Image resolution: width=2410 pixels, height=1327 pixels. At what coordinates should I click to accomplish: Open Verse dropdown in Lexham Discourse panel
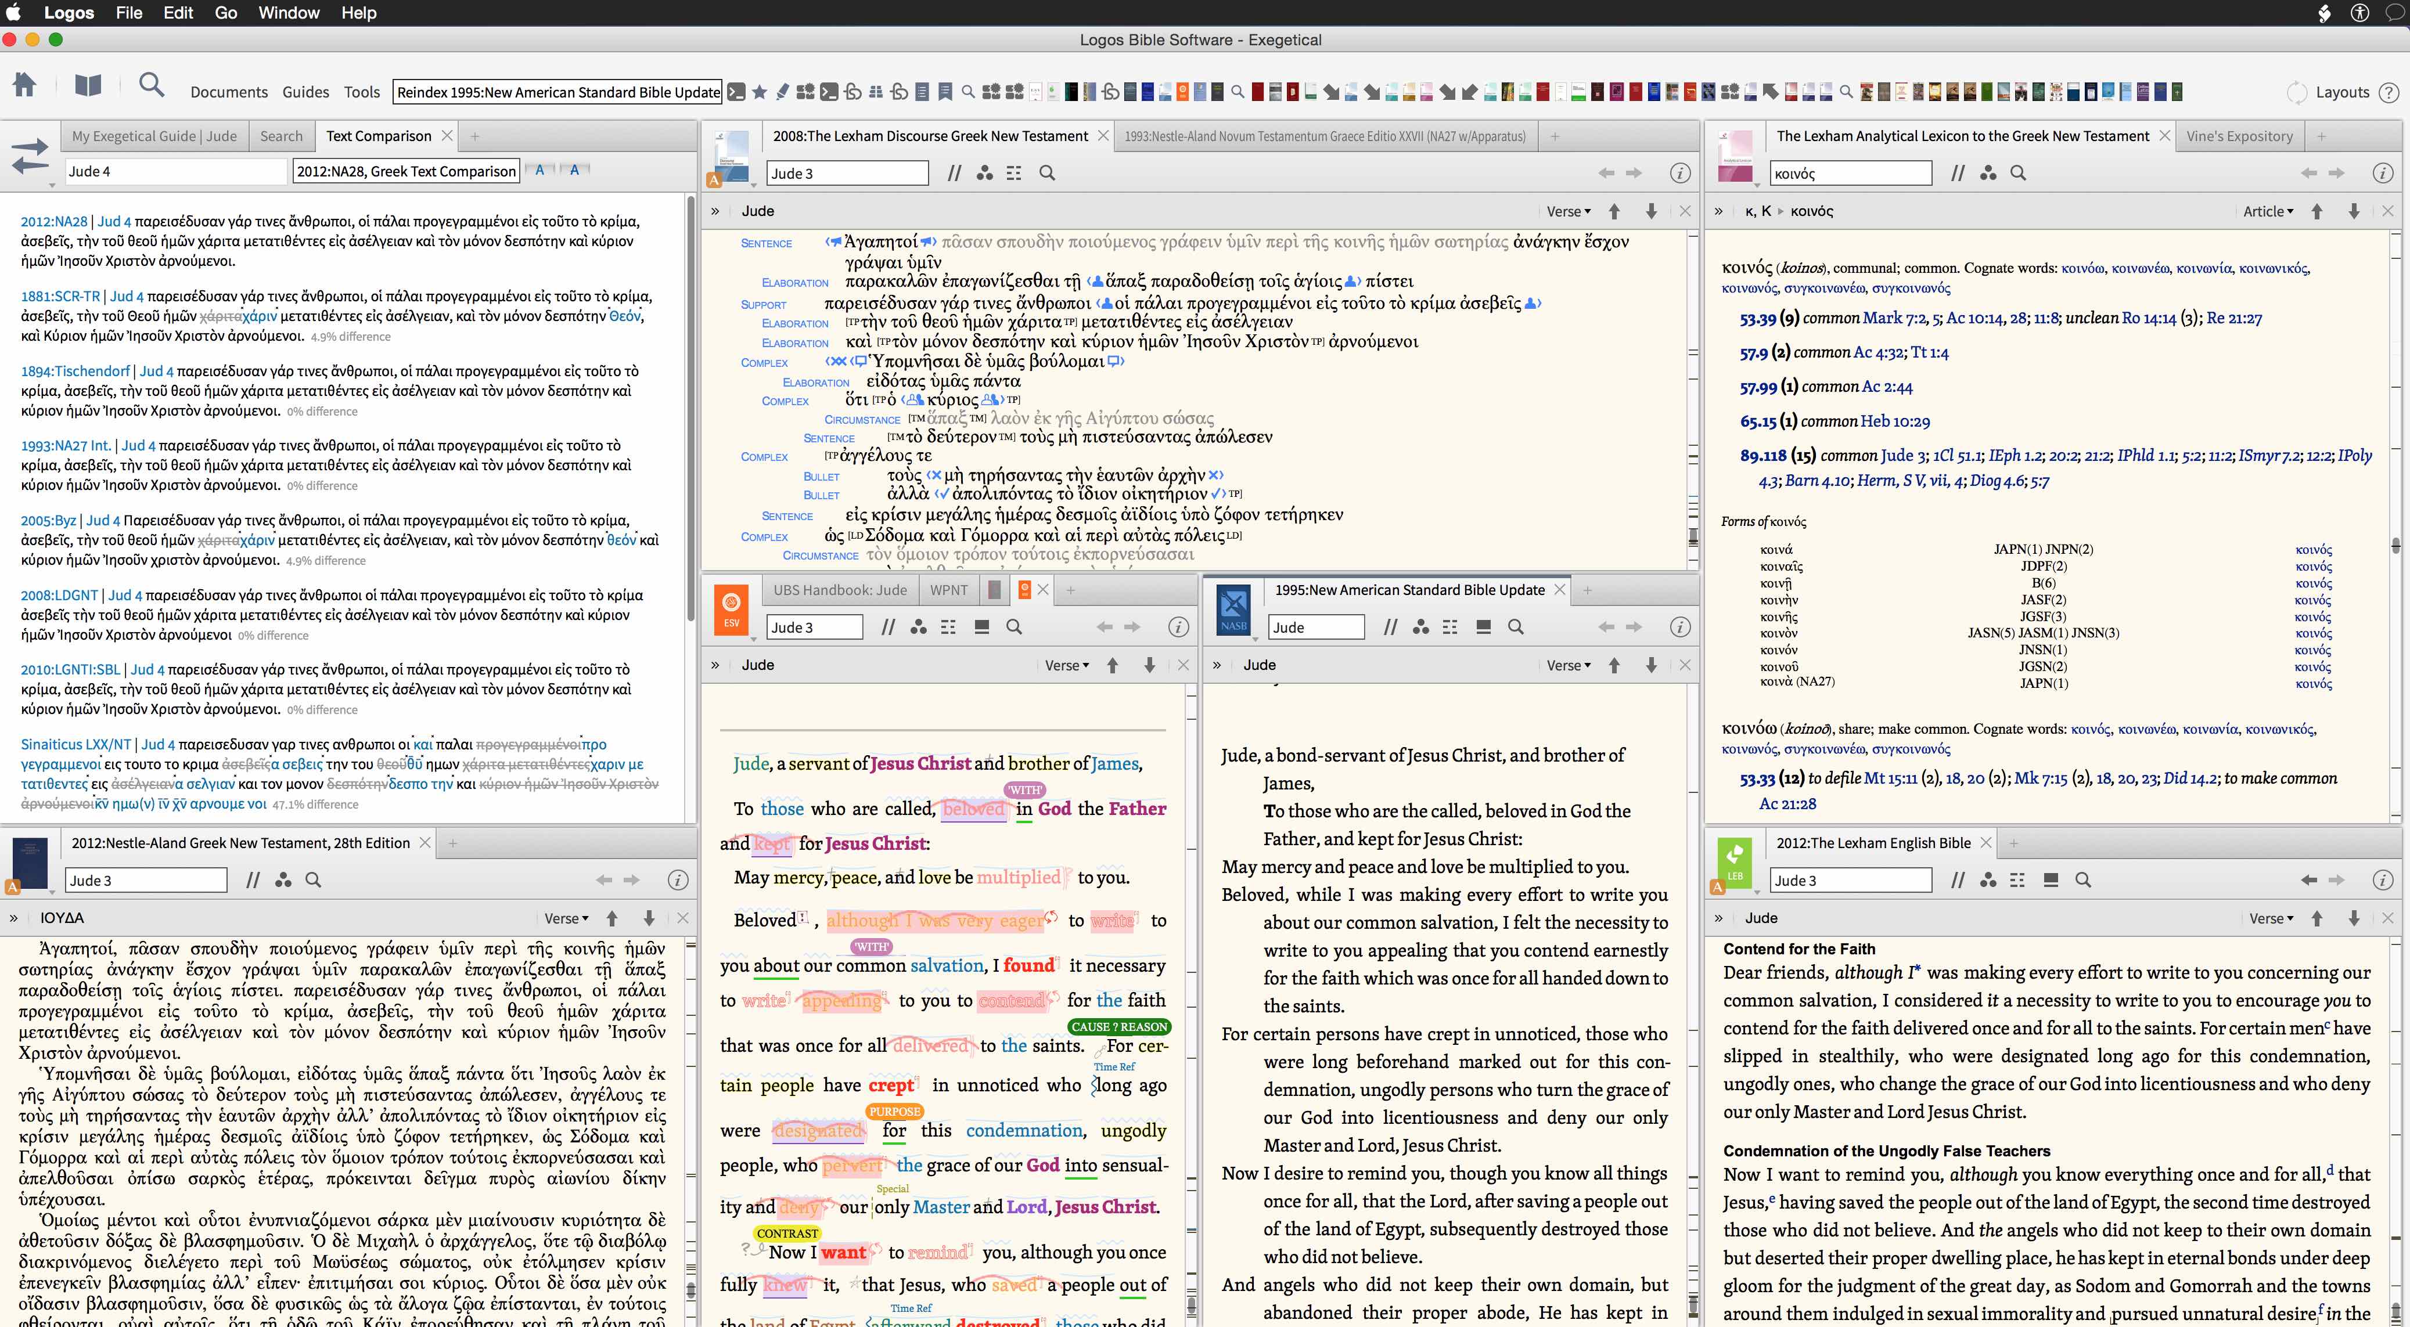point(1568,211)
